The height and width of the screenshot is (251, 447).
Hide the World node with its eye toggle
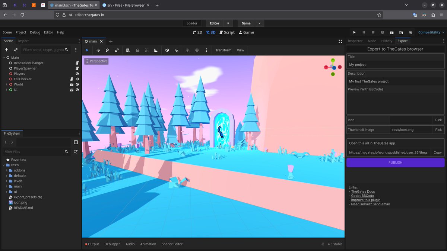point(77,84)
